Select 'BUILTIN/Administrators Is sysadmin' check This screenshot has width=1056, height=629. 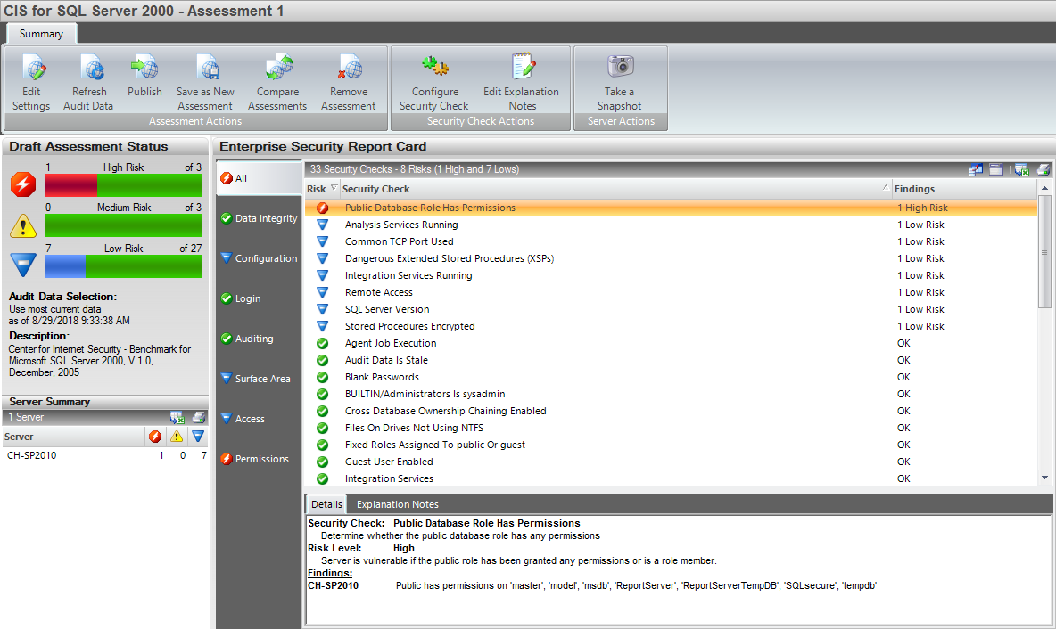coord(671,394)
